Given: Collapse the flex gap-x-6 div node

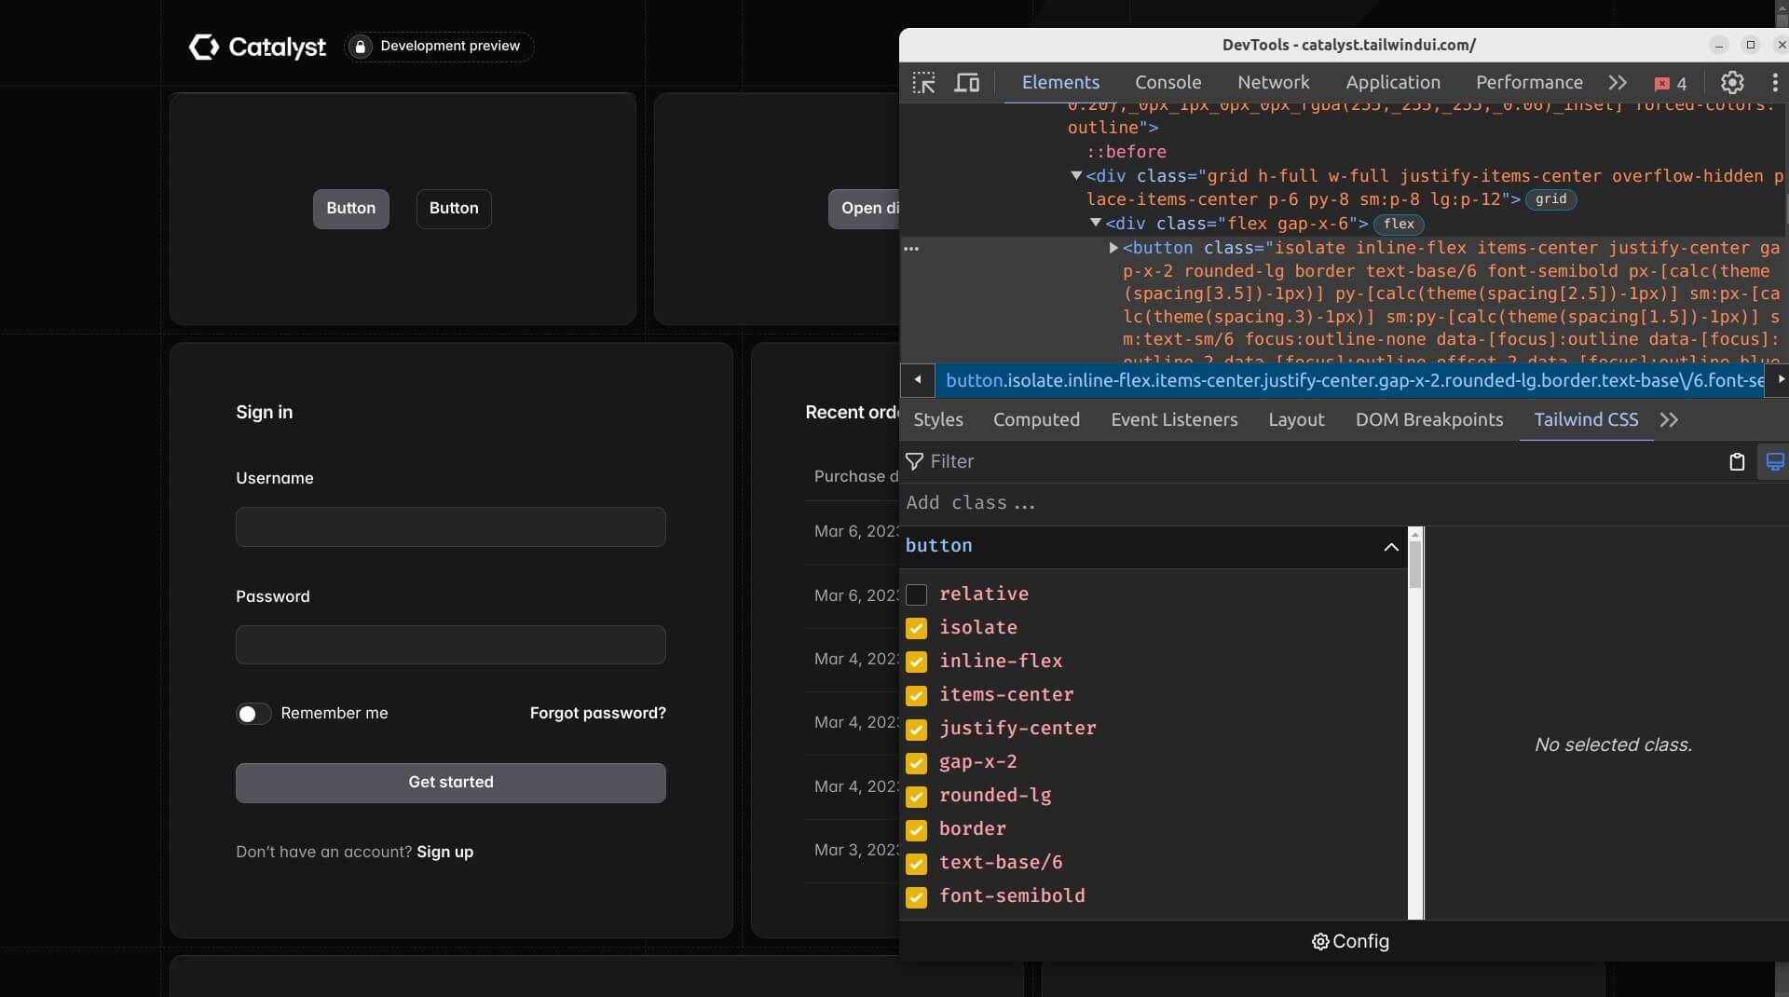Looking at the screenshot, I should pos(1095,223).
